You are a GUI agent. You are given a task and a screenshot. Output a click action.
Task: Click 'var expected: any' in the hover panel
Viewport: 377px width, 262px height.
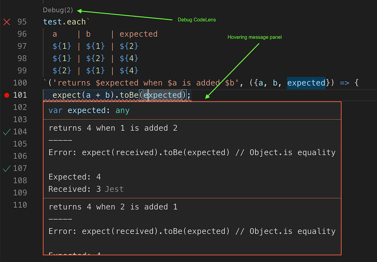(89, 110)
